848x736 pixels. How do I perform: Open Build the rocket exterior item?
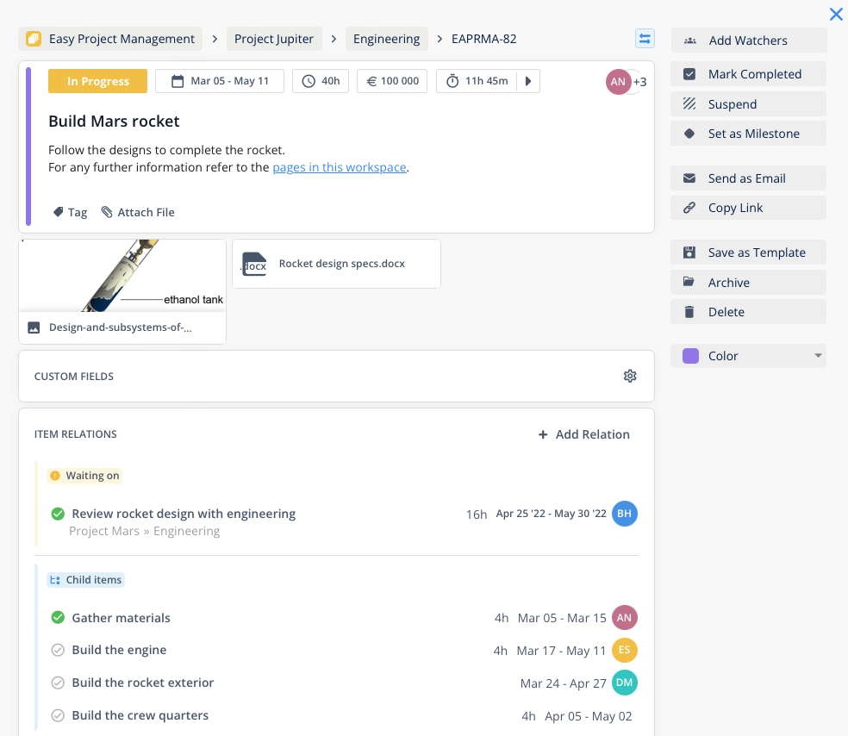(143, 683)
